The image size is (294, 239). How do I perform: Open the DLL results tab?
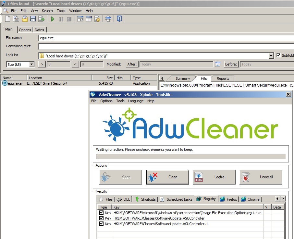pos(123,199)
